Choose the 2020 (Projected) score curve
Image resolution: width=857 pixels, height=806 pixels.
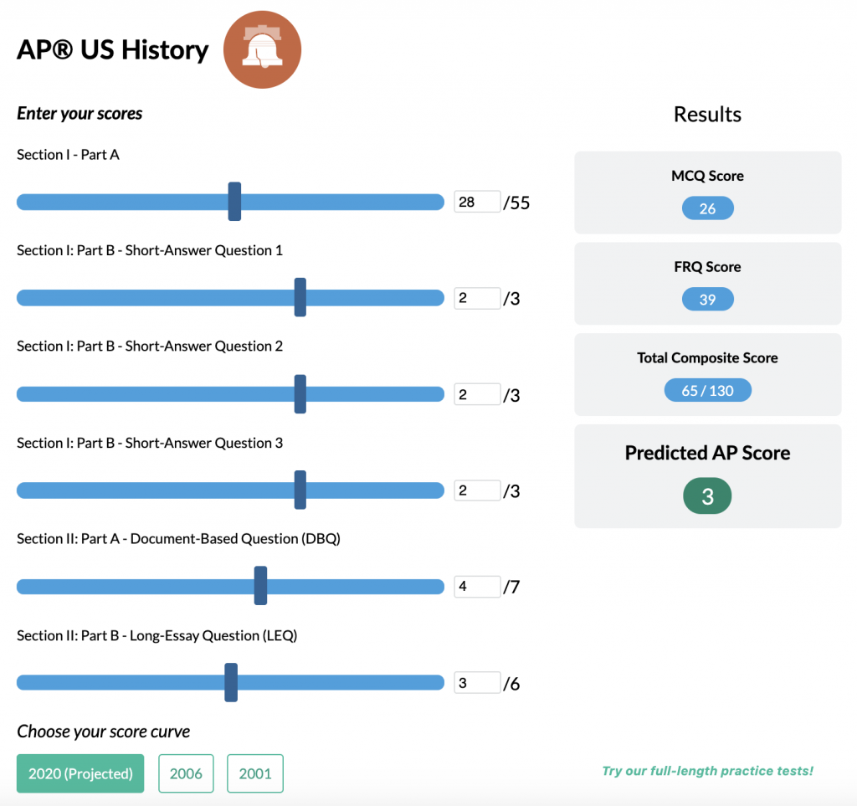tap(80, 773)
